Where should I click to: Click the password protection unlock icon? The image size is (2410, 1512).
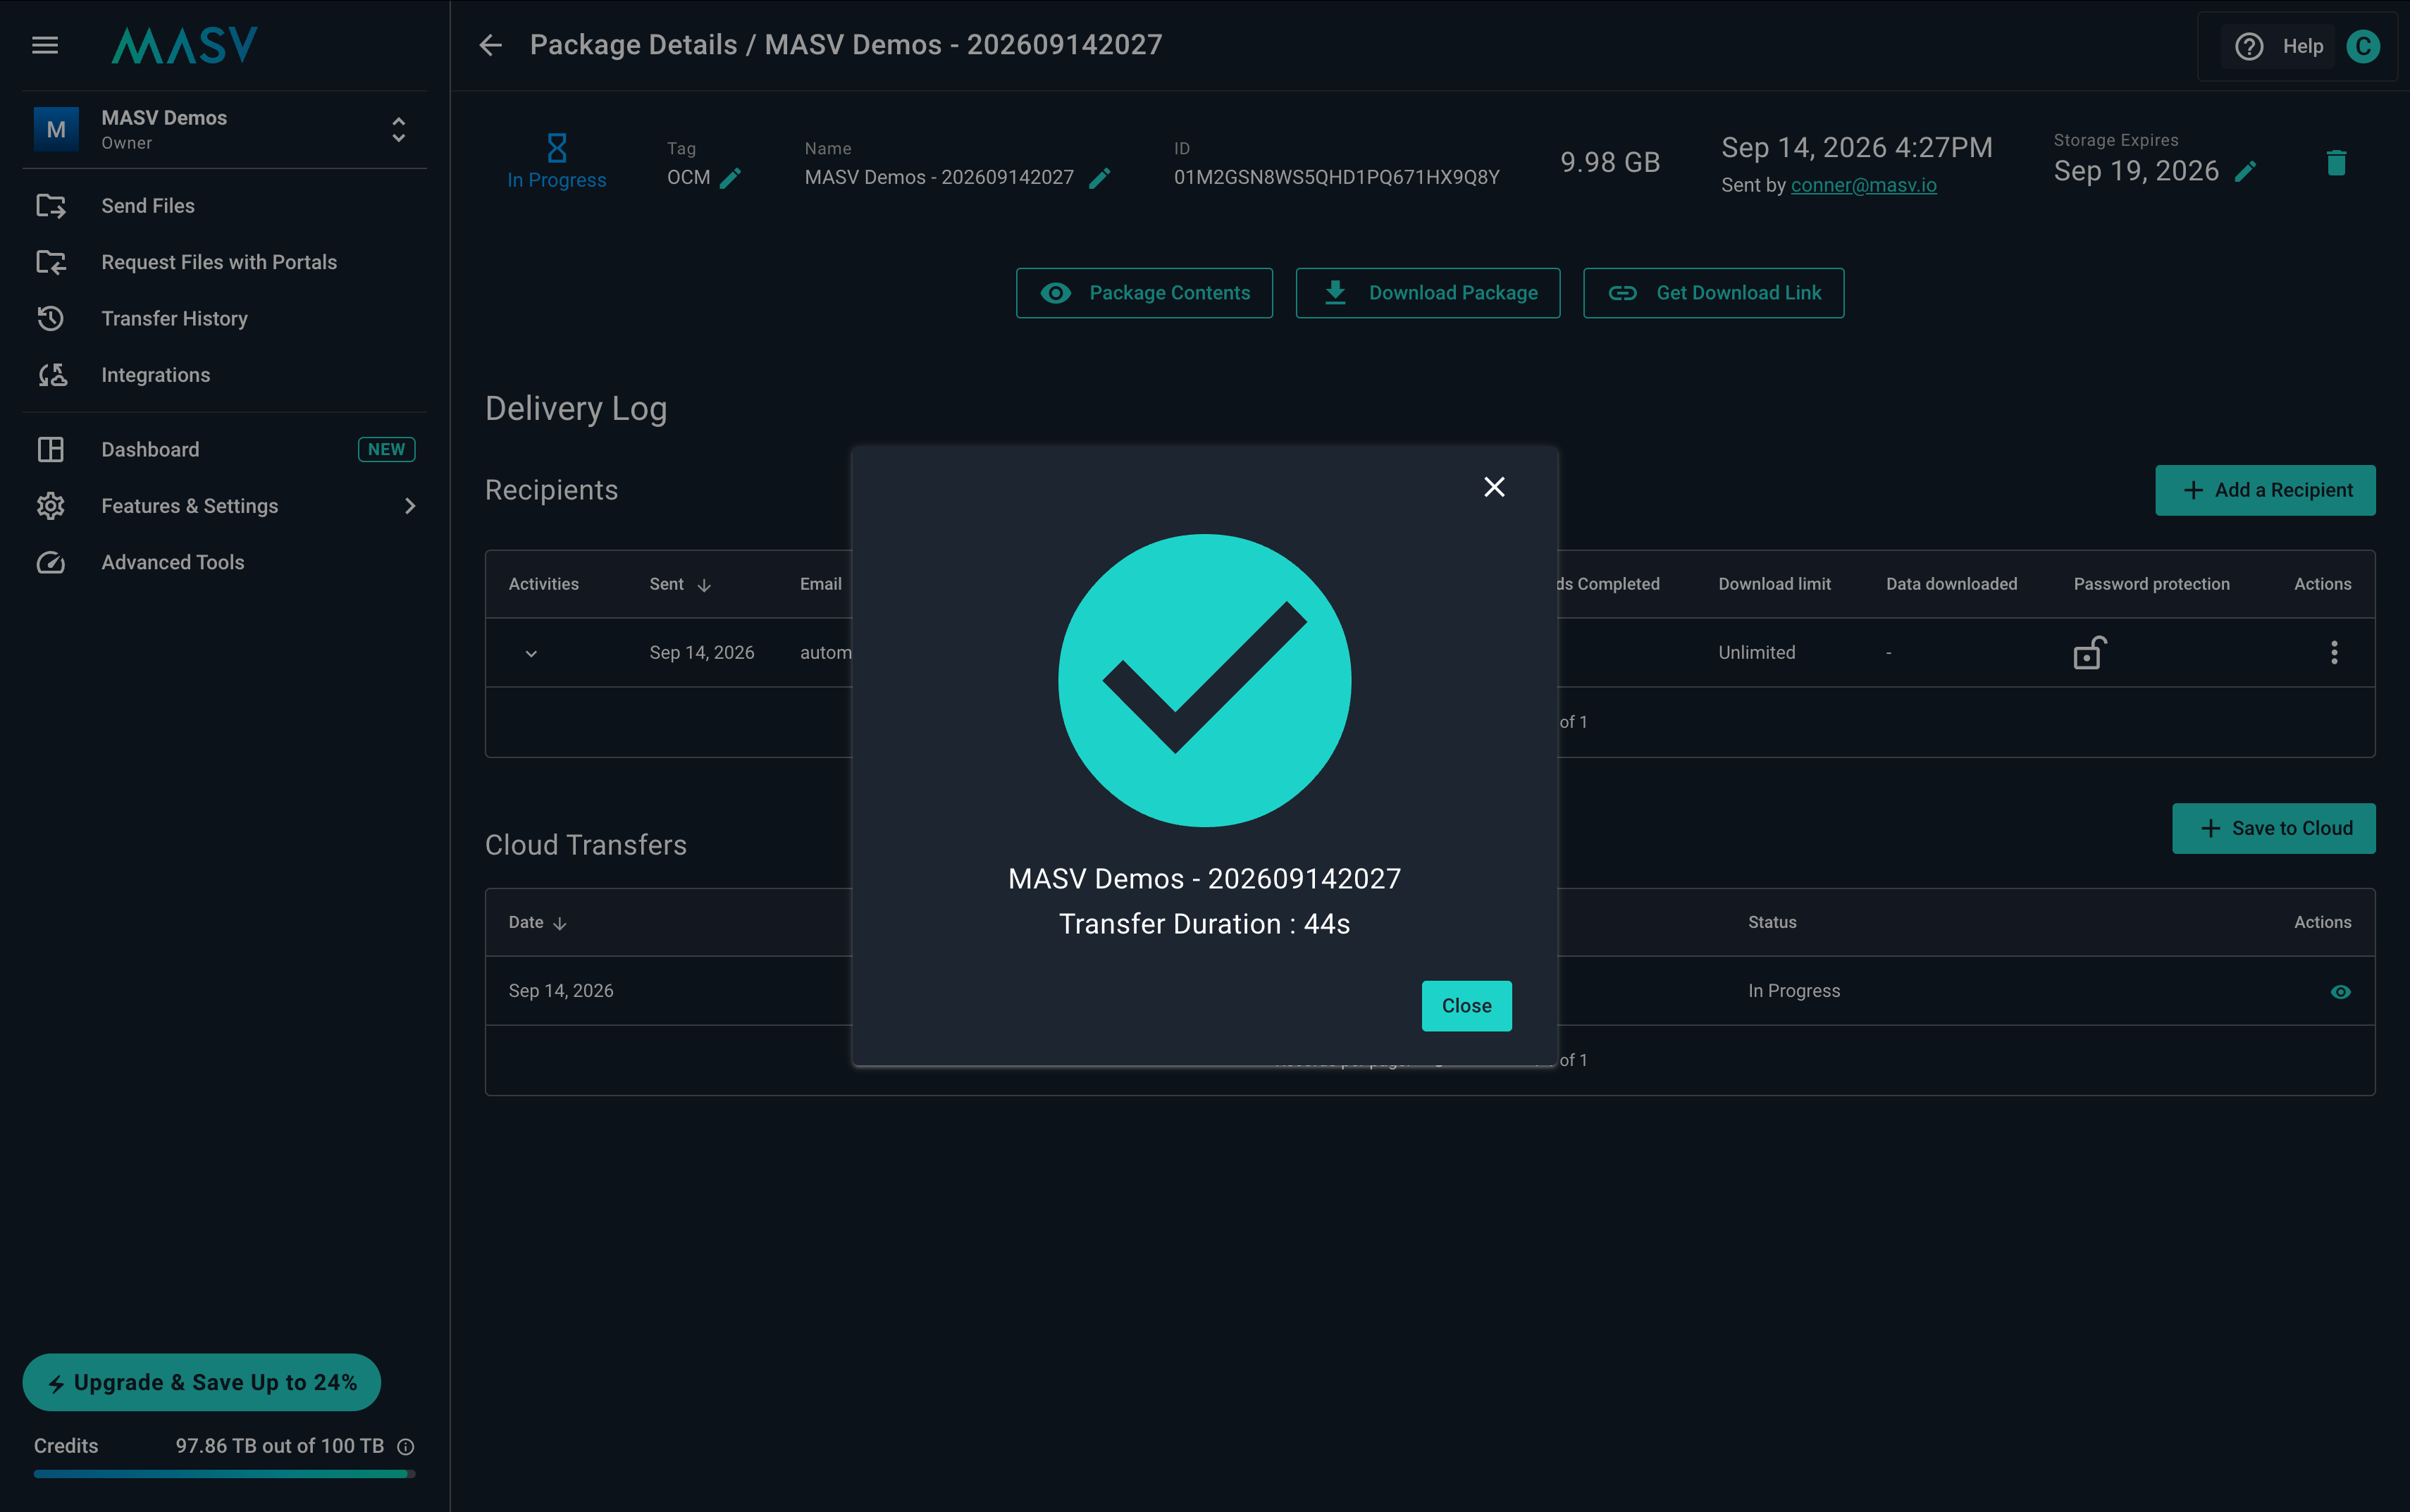2089,653
